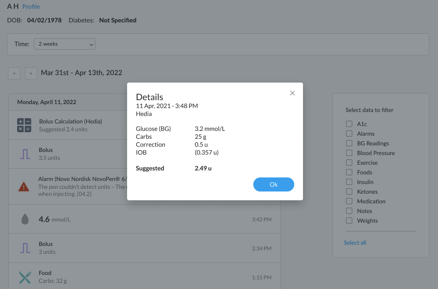Click the Carbs 25 g value
438x289 pixels.
click(x=201, y=137)
